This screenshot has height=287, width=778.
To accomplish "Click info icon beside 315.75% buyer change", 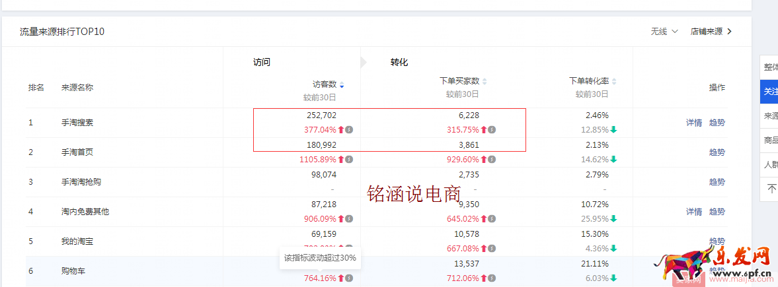I will (x=492, y=130).
